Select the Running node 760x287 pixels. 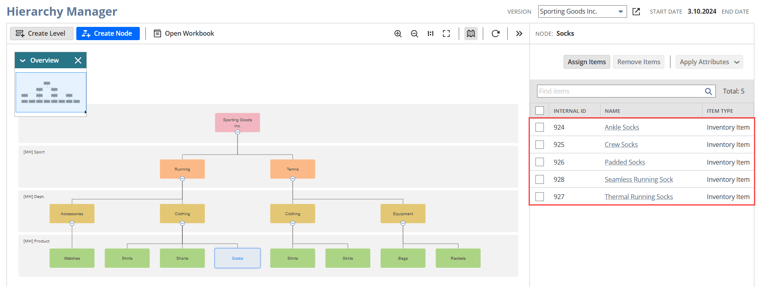pyautogui.click(x=182, y=169)
